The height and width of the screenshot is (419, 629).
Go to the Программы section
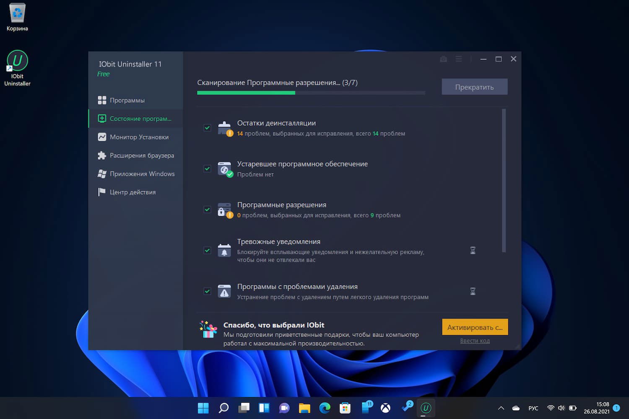pos(136,100)
